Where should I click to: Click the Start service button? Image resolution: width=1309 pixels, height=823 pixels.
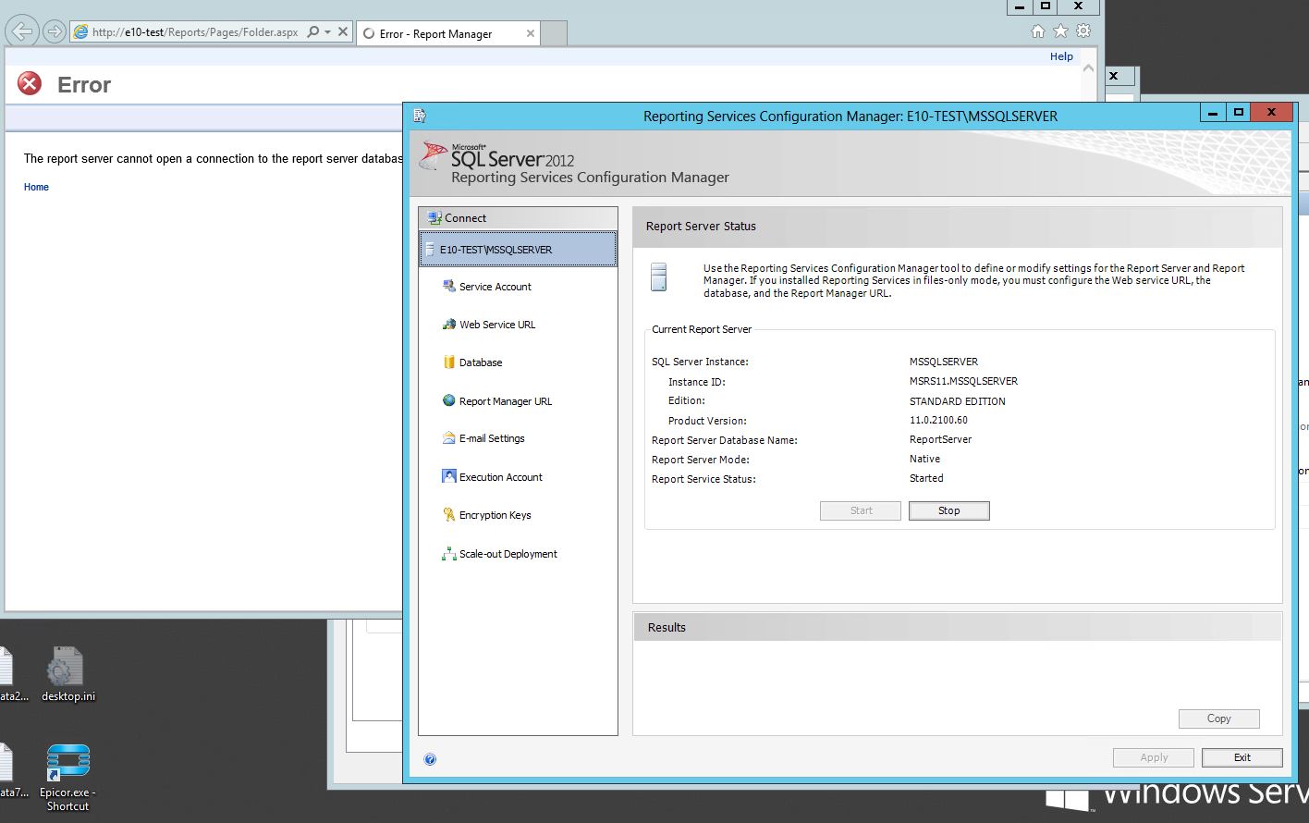pos(861,510)
